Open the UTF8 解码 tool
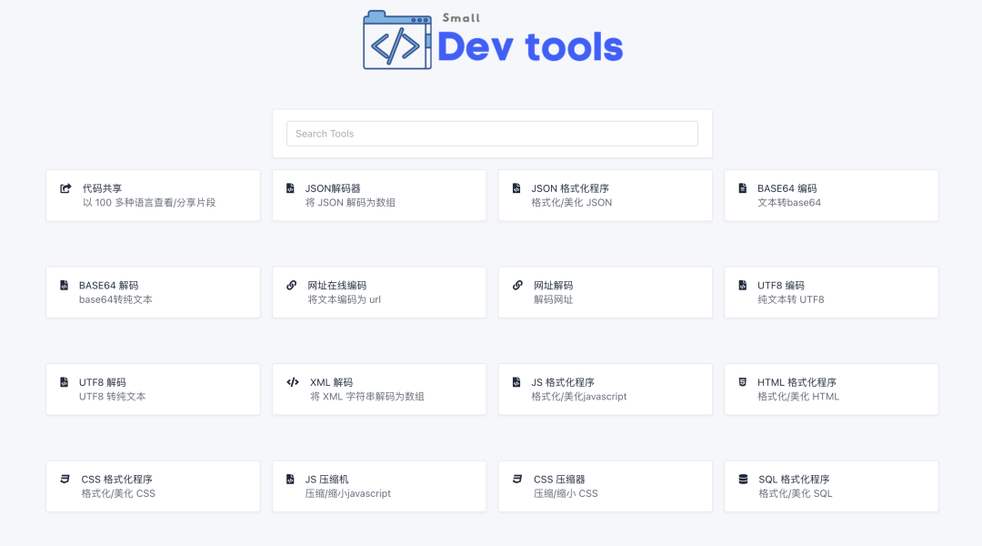The height and width of the screenshot is (546, 982). 153,389
